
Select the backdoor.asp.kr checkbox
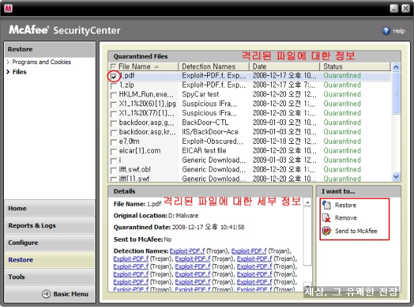pyautogui.click(x=114, y=133)
